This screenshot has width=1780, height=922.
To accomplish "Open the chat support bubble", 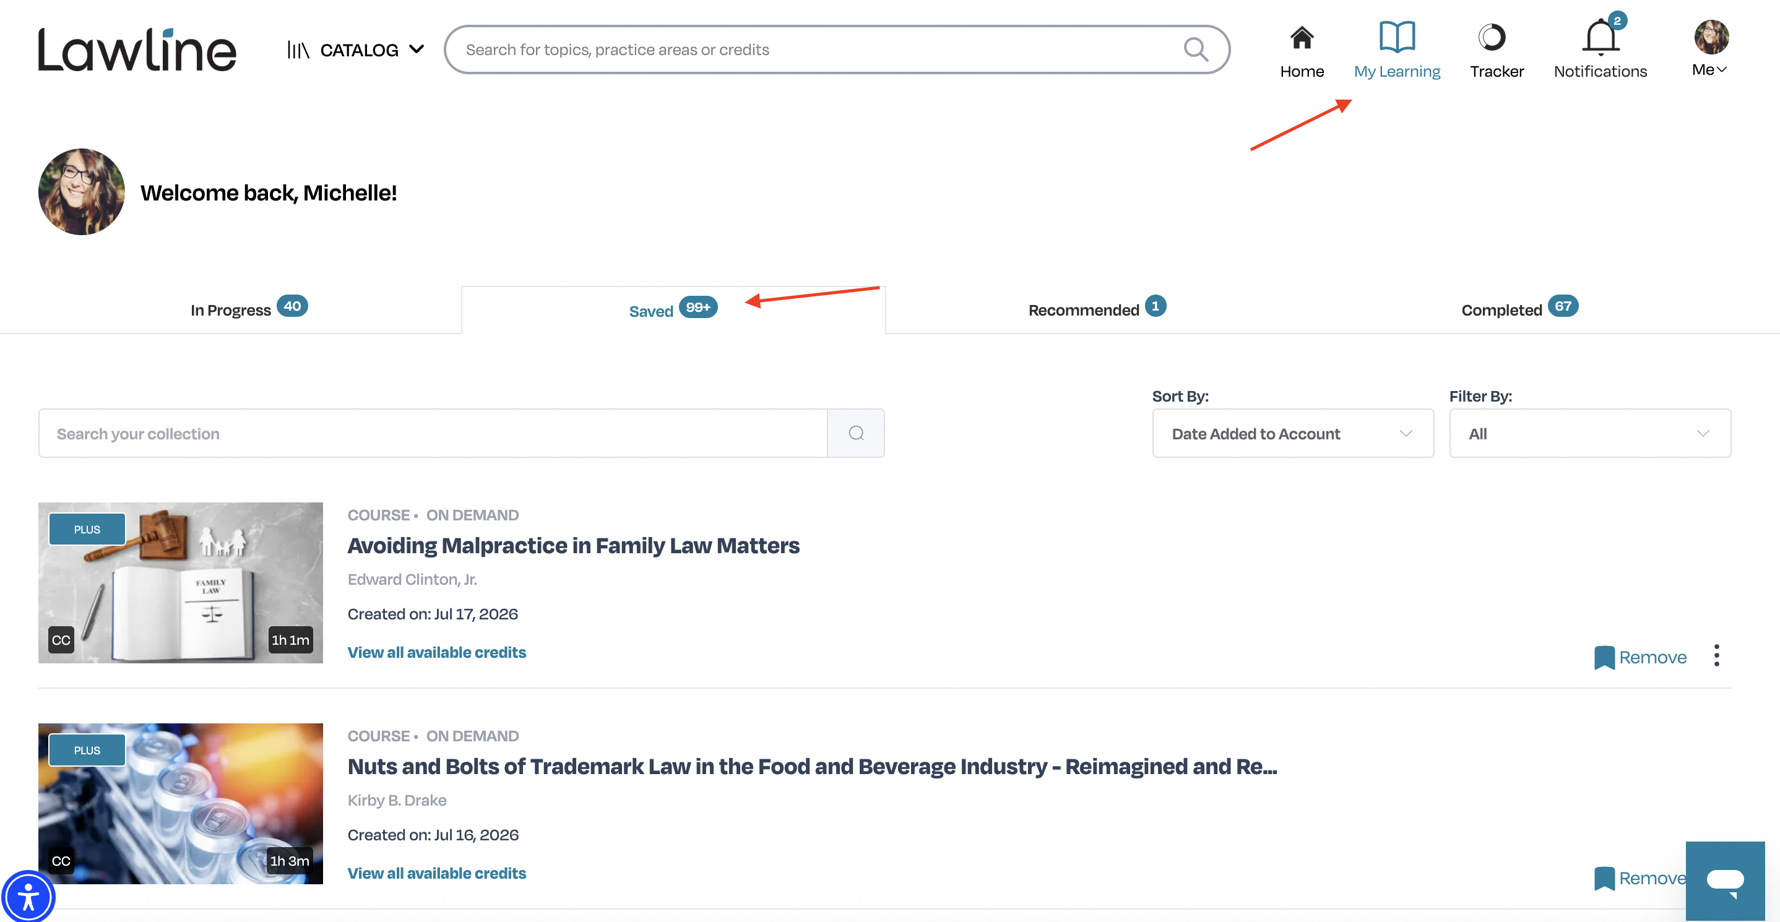I will coord(1725,881).
